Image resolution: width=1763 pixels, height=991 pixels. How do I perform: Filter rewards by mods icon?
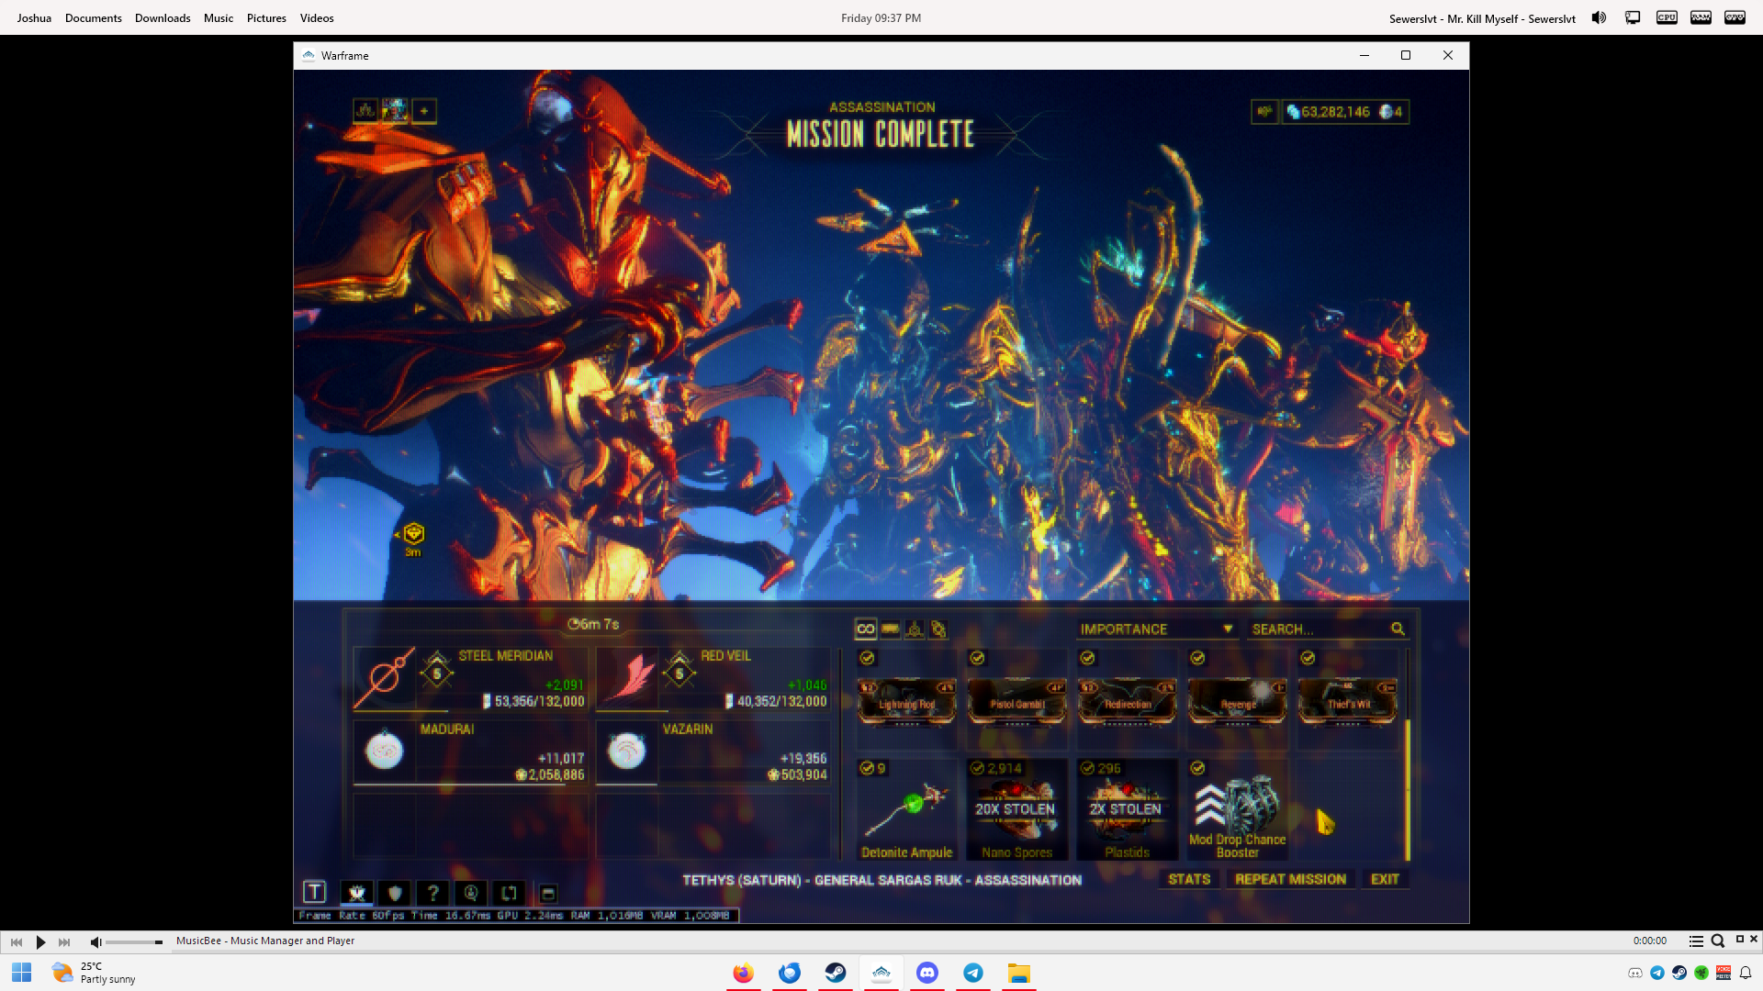coord(891,629)
